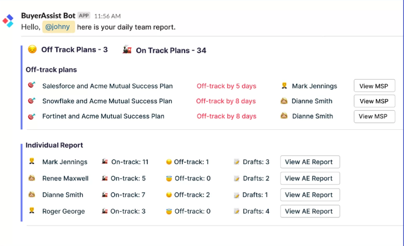Click the memo icon next to Drafts: 3
This screenshot has height=246, width=404.
pos(237,162)
